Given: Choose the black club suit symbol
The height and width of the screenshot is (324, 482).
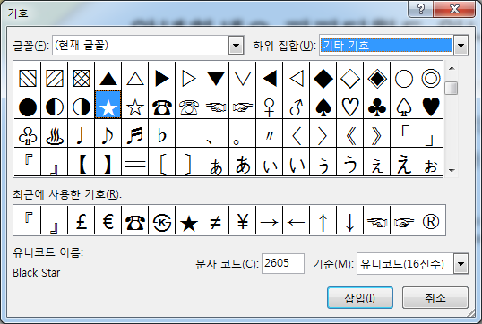Looking at the screenshot, I should (377, 107).
